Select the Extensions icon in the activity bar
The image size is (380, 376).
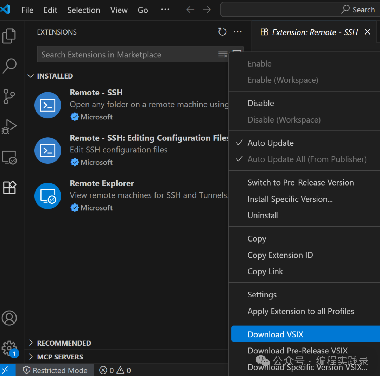pos(9,187)
